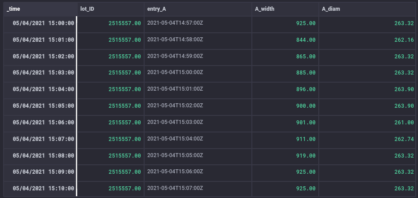Sort by the lot_ID column header
This screenshot has width=418, height=198.
110,9
